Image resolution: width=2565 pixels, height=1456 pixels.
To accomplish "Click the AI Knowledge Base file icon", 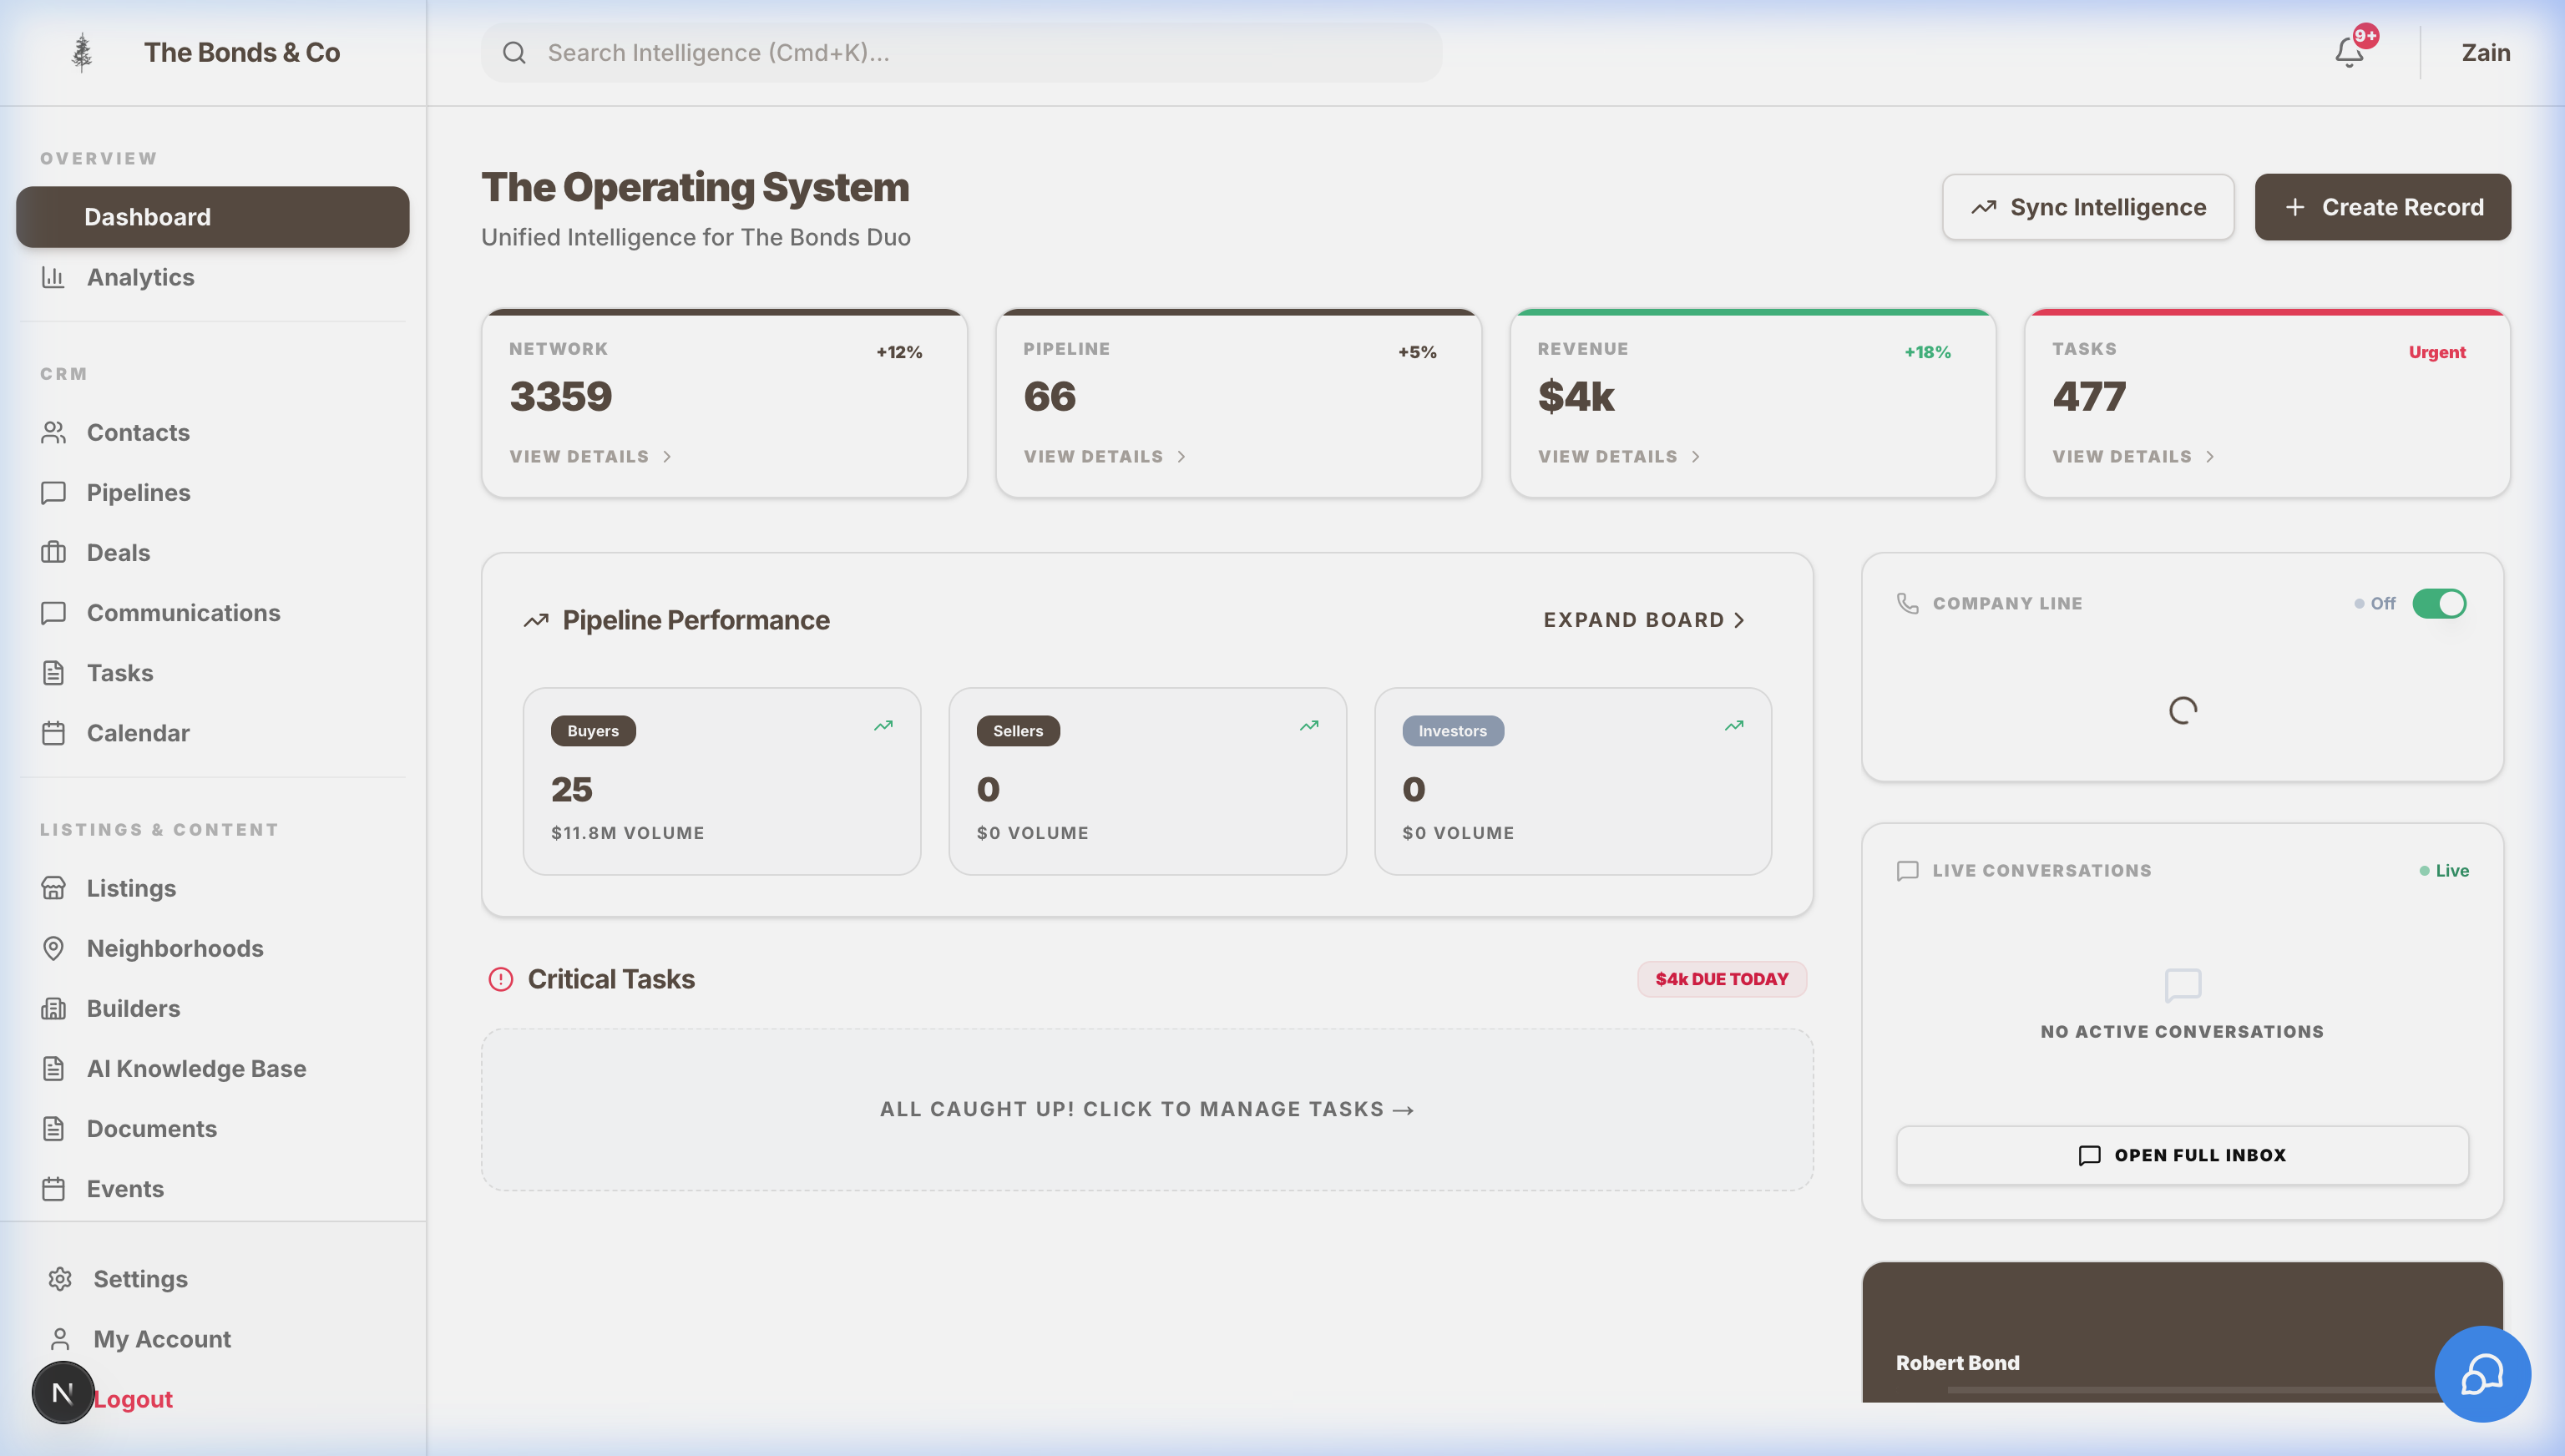I will [53, 1068].
